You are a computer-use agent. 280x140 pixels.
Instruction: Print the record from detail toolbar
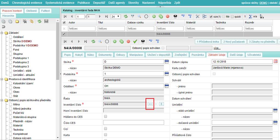(143, 41)
